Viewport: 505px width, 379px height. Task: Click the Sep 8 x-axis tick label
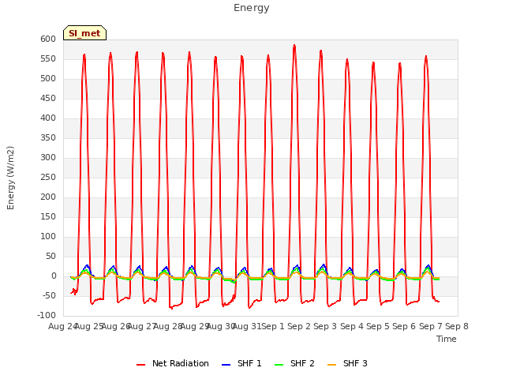pos(457,326)
